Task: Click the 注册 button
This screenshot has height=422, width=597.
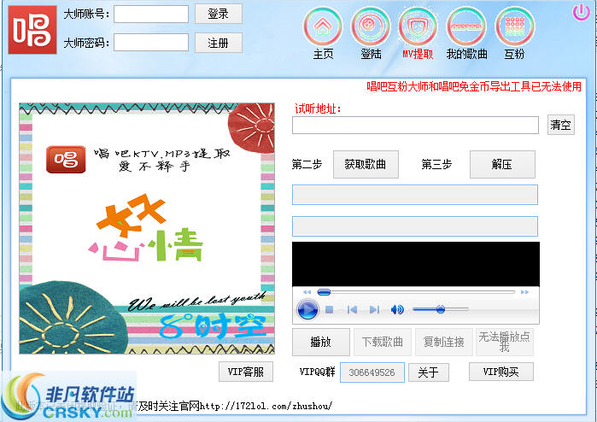Action: click(x=219, y=43)
